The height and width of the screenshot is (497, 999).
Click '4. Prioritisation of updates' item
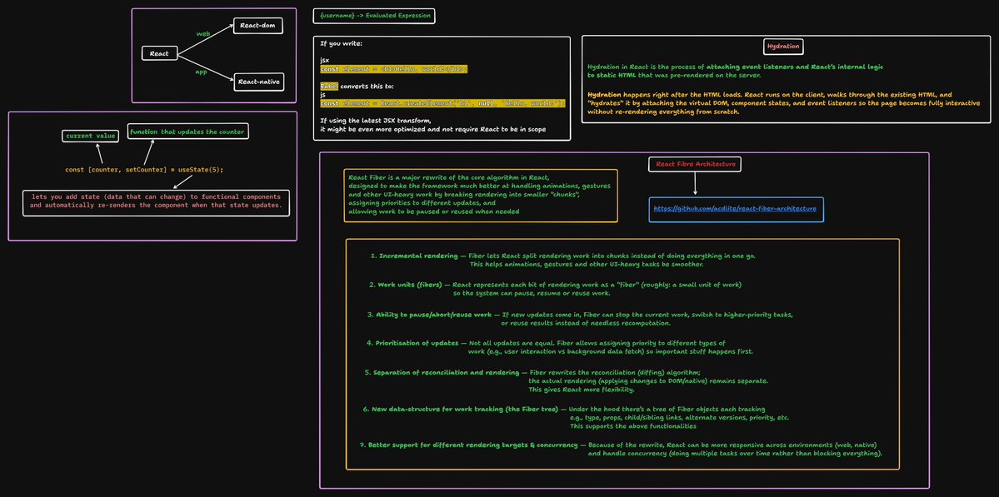559,347
